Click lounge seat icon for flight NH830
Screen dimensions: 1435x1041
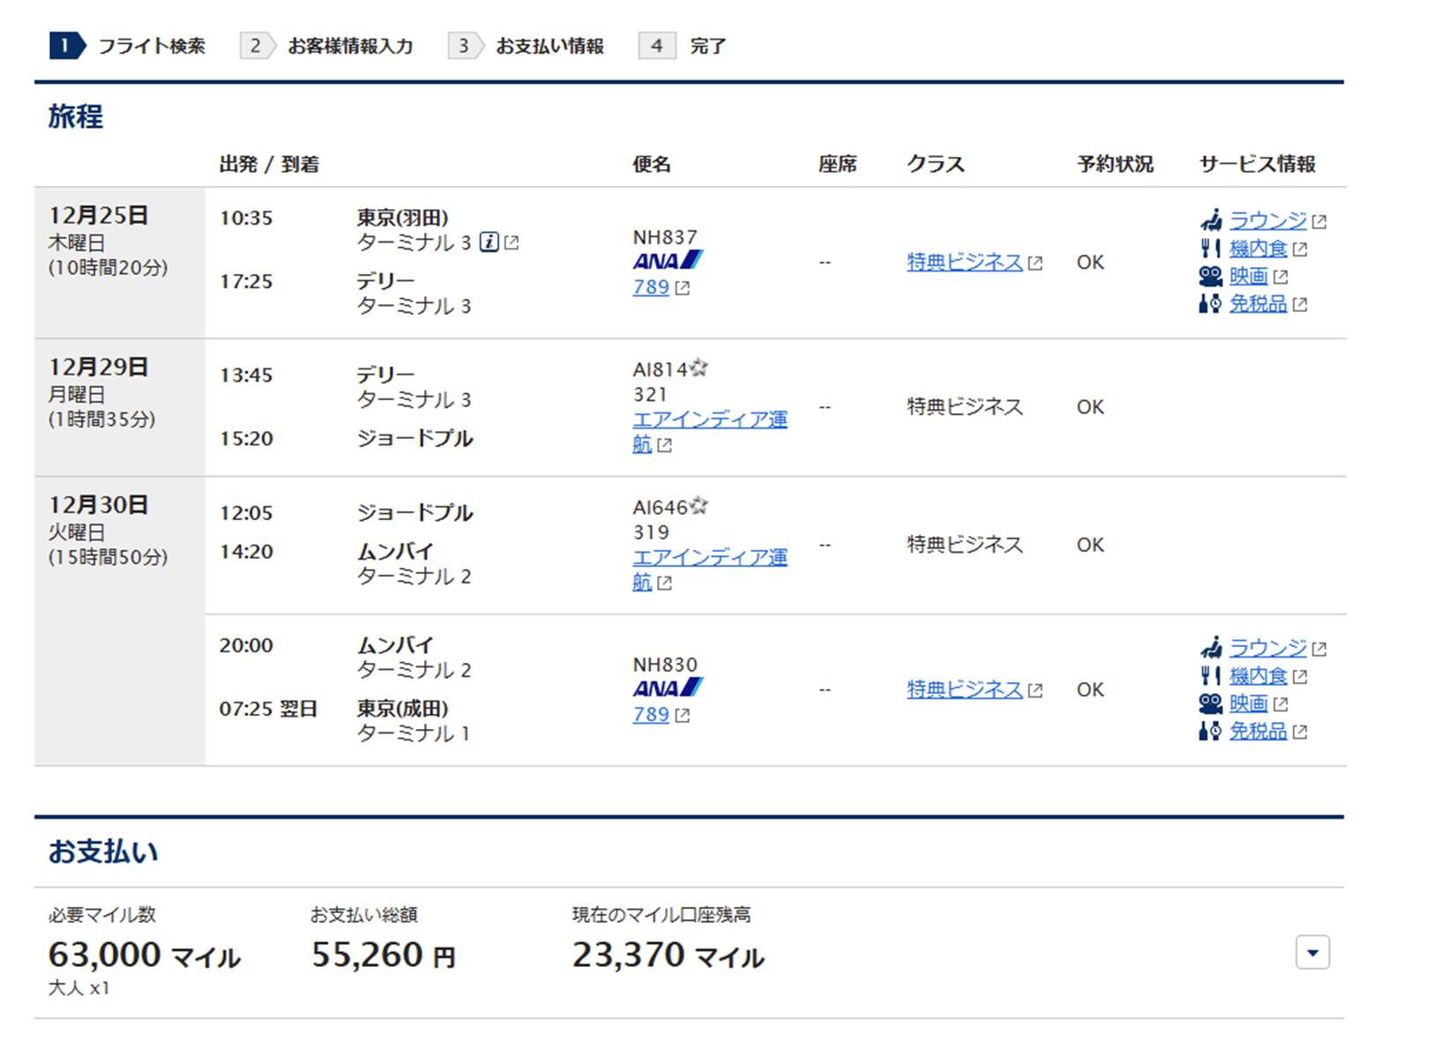1211,648
